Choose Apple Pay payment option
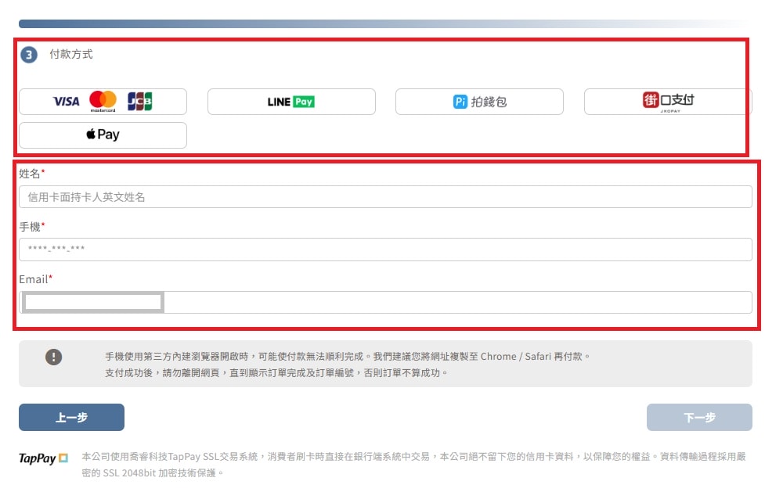 click(x=103, y=135)
